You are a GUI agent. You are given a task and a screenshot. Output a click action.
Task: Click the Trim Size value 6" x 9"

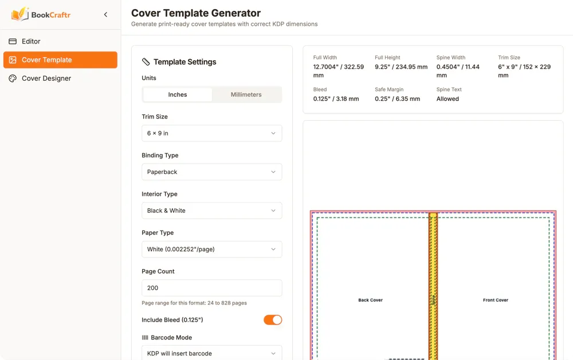pyautogui.click(x=524, y=71)
